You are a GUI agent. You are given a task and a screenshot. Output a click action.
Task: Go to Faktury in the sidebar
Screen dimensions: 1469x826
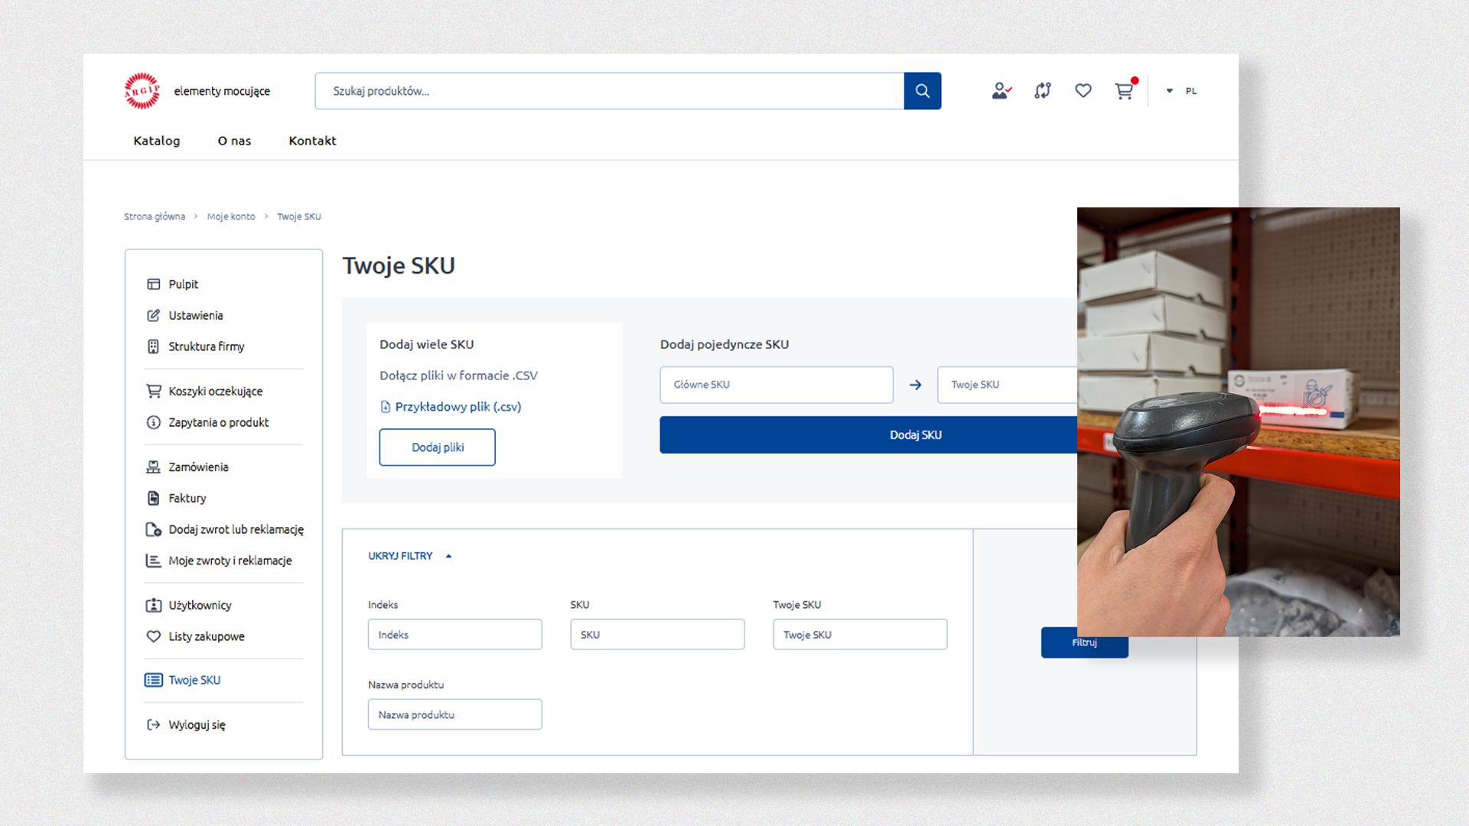187,498
